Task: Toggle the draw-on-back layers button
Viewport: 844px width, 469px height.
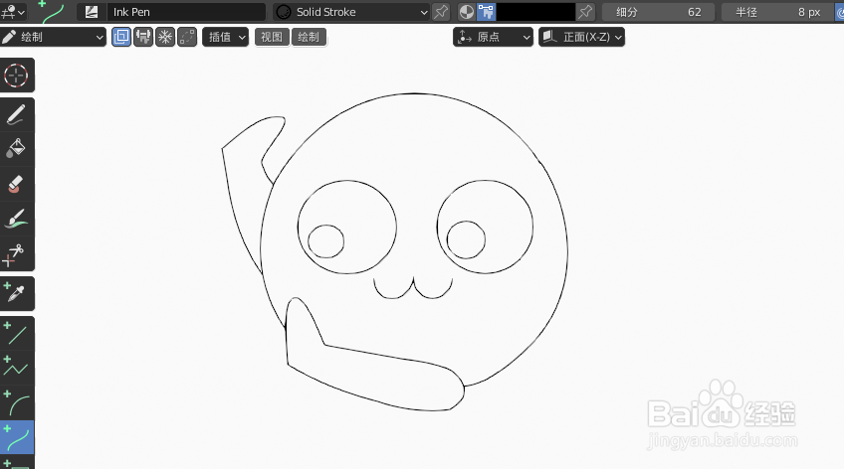Action: tap(121, 37)
